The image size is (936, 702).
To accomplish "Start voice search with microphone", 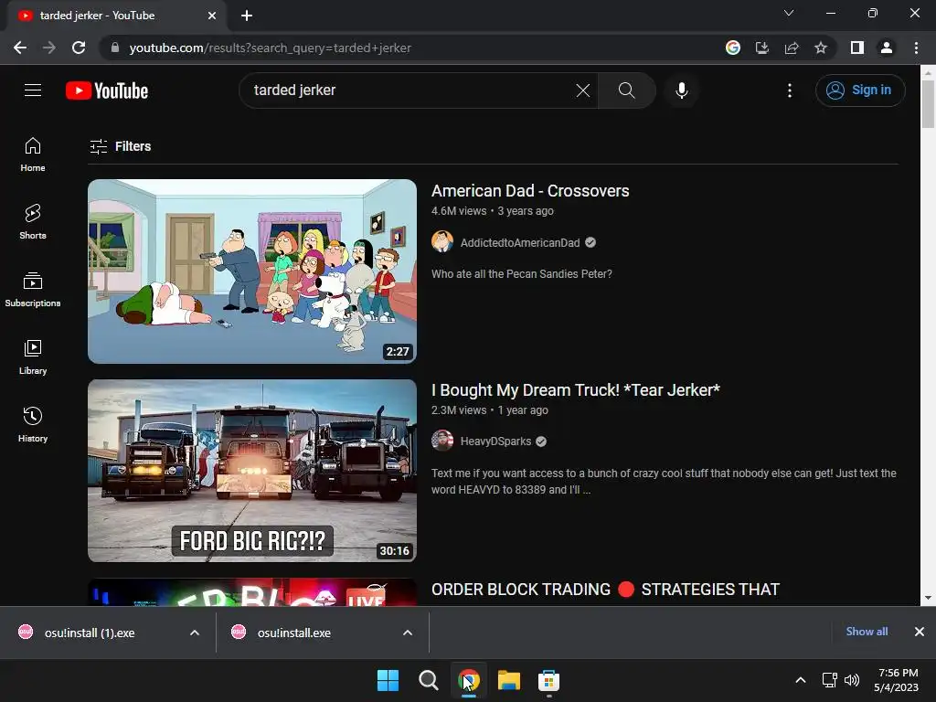I will 681,90.
